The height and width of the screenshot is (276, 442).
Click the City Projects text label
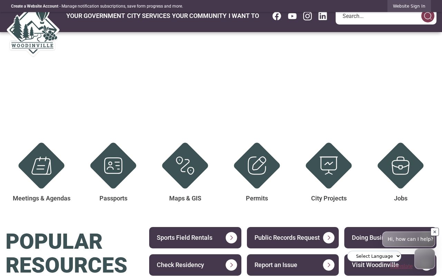pyautogui.click(x=329, y=198)
